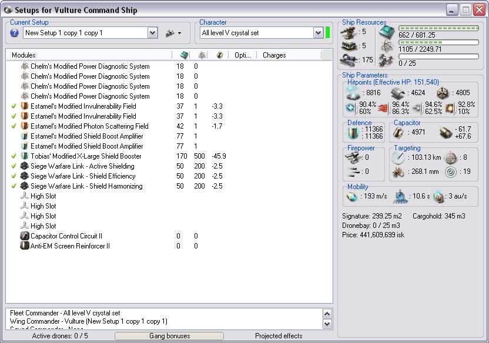Open Projected effects
The height and width of the screenshot is (343, 489).
[x=279, y=336]
